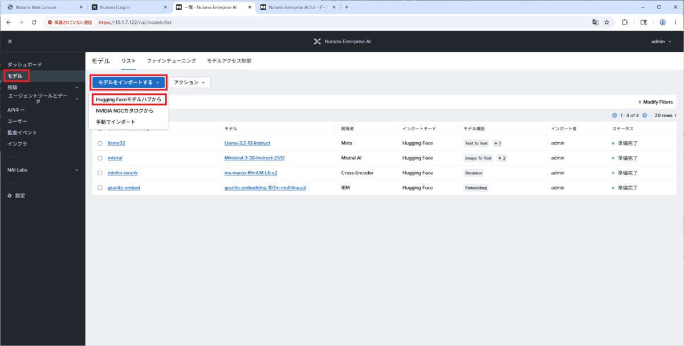The image size is (684, 346).
Task: Open the admin user menu
Action: (661, 42)
